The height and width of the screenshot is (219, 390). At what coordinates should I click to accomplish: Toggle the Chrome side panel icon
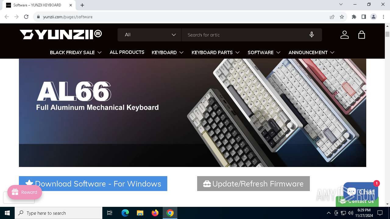point(364,17)
